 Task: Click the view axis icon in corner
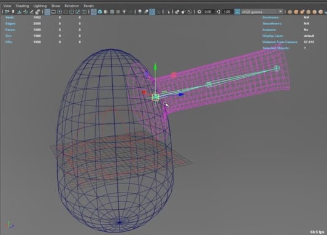click(x=9, y=225)
